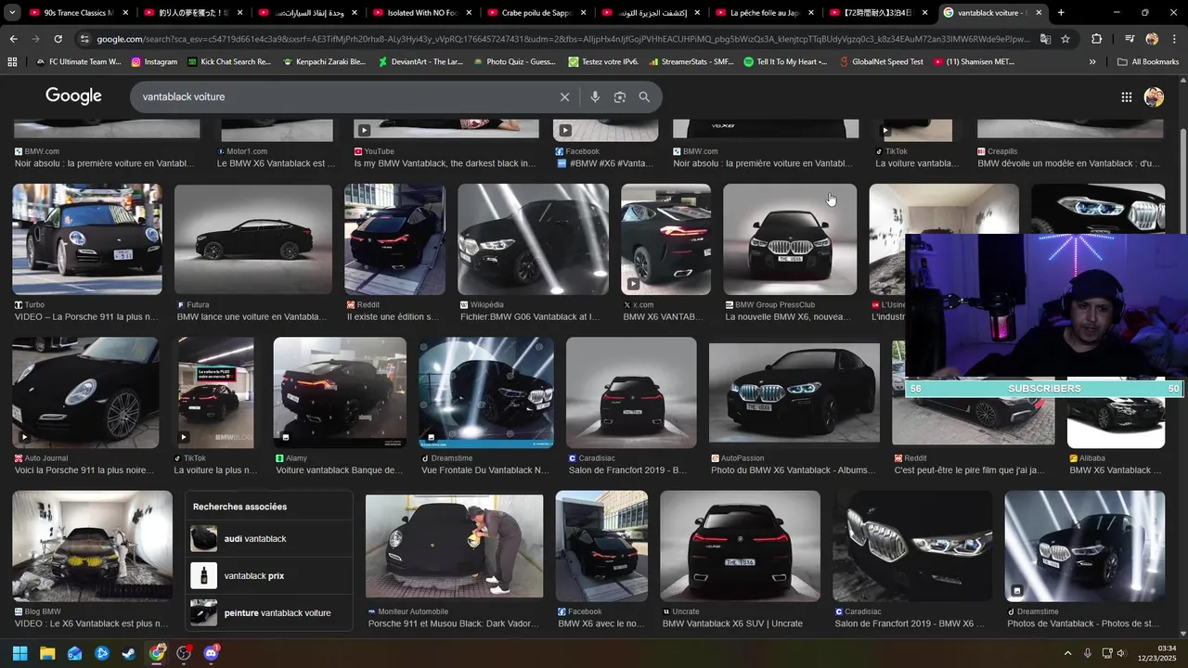
Task: Open the Instagram bookmark
Action: click(154, 61)
